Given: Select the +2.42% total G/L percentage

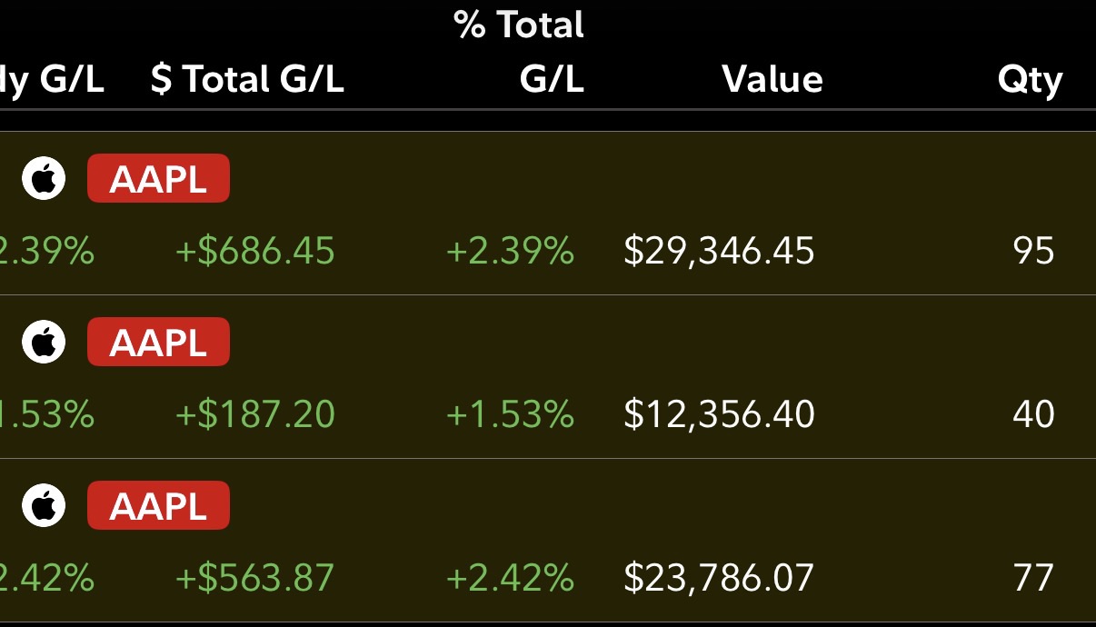Looking at the screenshot, I should [511, 577].
